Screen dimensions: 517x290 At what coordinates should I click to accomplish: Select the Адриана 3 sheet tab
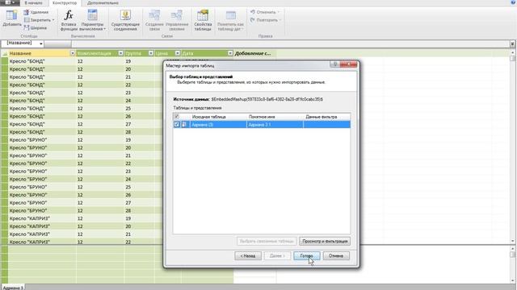(x=13, y=288)
